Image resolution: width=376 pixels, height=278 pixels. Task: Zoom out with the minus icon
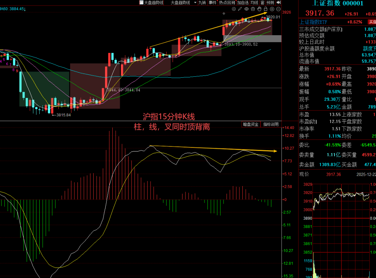coord(278,9)
